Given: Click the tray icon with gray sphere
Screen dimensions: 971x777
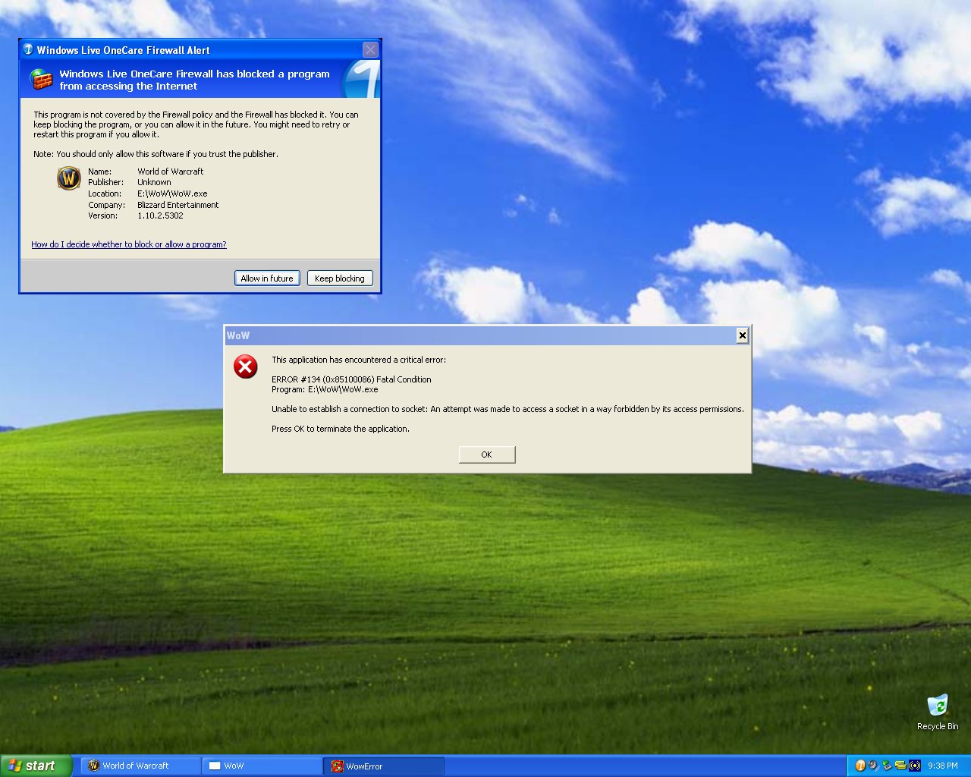Looking at the screenshot, I should [873, 766].
